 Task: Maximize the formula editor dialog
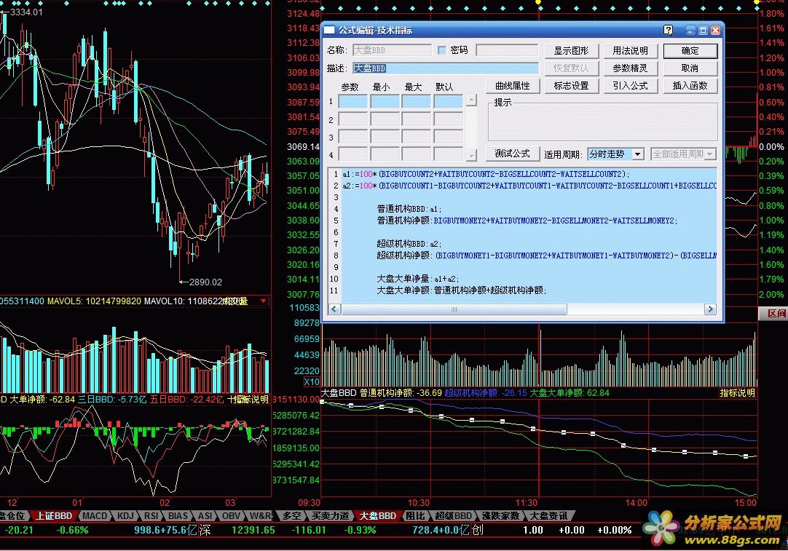tap(703, 30)
